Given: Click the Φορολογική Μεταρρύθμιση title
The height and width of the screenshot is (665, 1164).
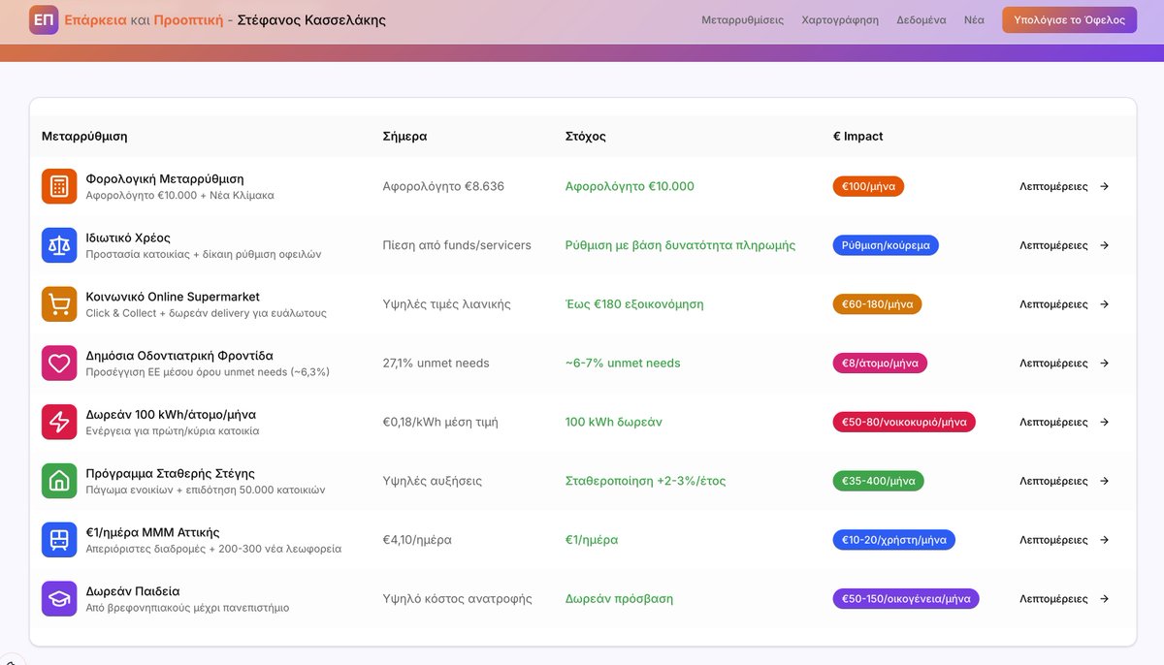Looking at the screenshot, I should [165, 179].
